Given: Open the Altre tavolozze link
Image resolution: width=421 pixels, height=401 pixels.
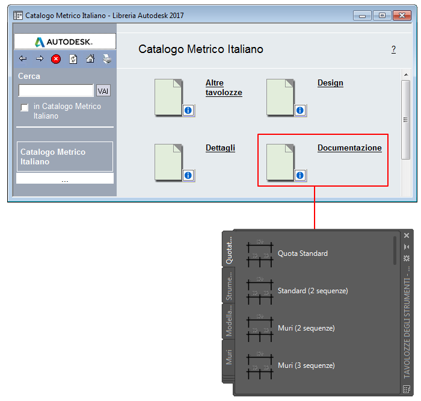Looking at the screenshot, I should coord(224,88).
